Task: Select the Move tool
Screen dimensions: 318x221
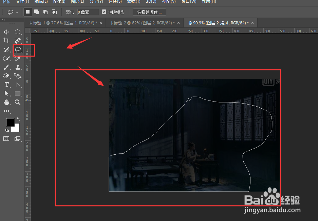Action: [x=6, y=32]
